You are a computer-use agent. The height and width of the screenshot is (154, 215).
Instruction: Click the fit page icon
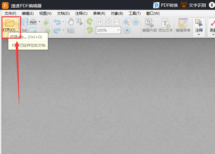tap(108, 22)
